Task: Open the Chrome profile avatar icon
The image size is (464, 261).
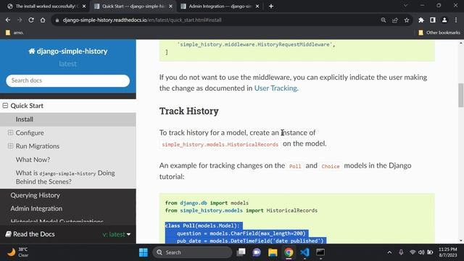Action: [x=444, y=20]
